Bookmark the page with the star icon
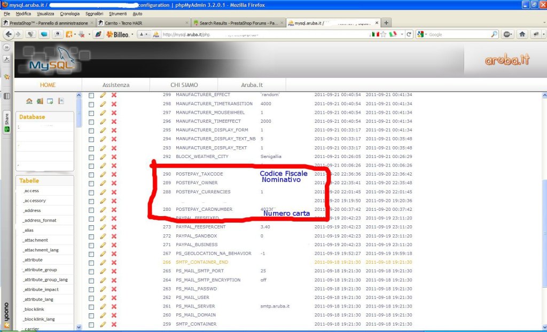 coord(384,34)
